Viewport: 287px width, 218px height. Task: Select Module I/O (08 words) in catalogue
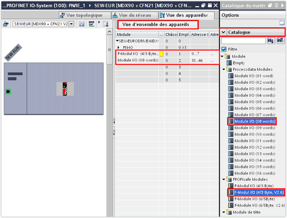coord(254,121)
